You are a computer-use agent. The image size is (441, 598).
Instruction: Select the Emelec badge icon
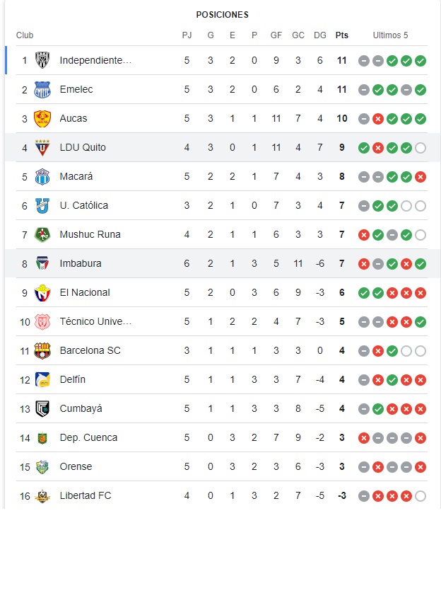pyautogui.click(x=42, y=89)
